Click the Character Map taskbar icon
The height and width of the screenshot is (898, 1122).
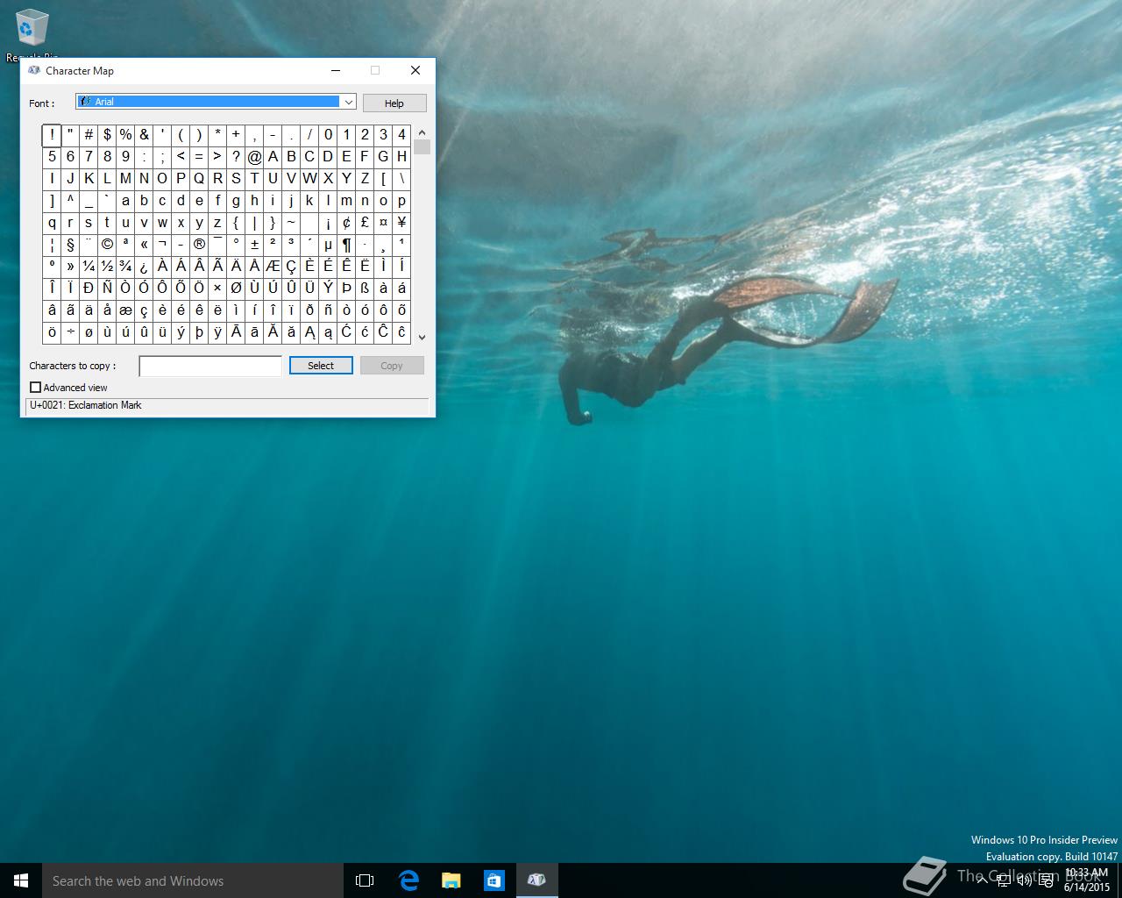pos(537,880)
